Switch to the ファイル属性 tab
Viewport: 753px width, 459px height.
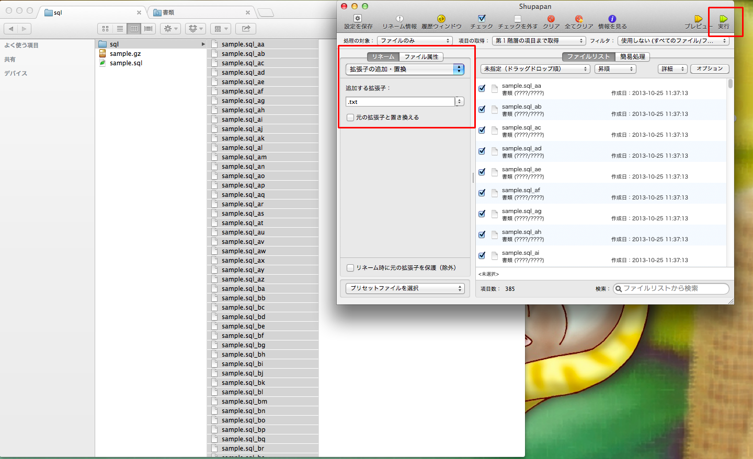(x=421, y=57)
